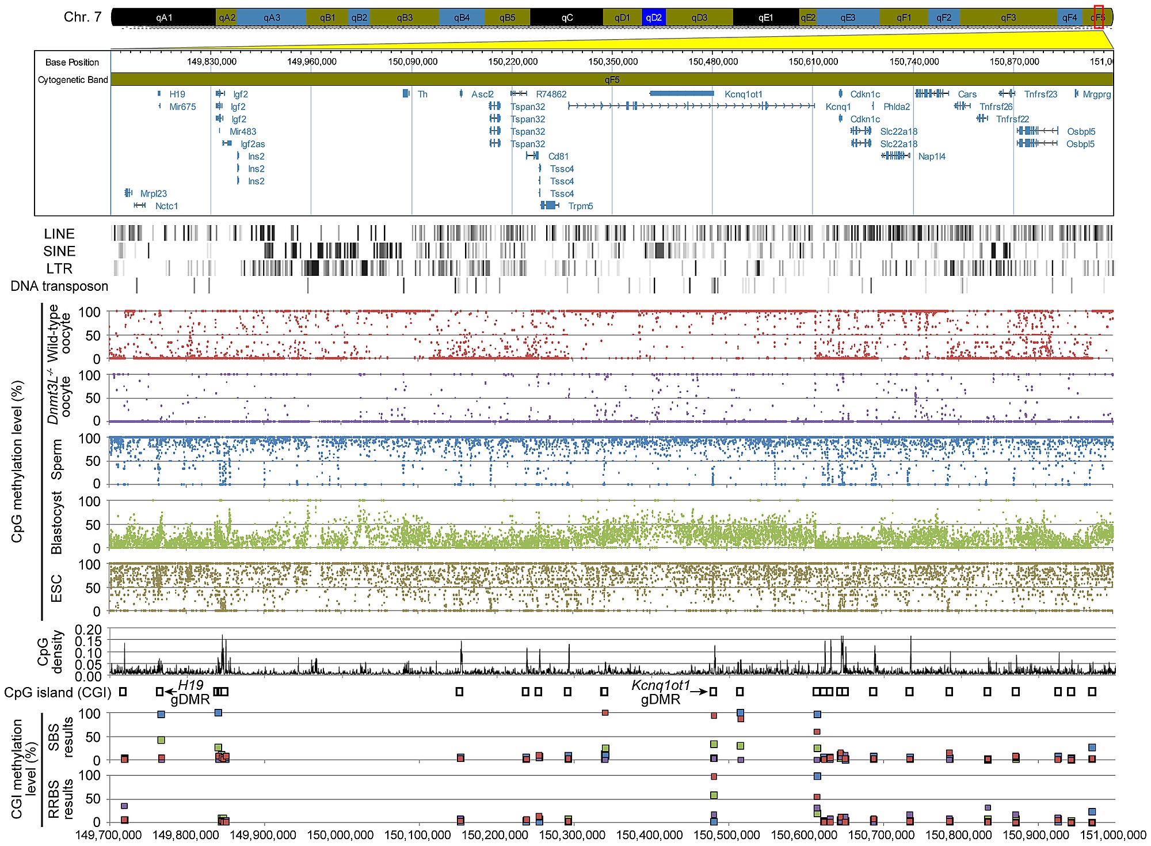The height and width of the screenshot is (846, 1151).
Task: Click the Tnfrsf22 gene label
Action: pyautogui.click(x=1012, y=119)
